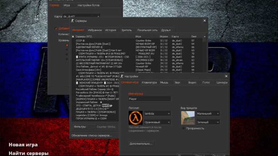Click the server list scroll-up arrow
The image size is (278, 156).
click(205, 36)
